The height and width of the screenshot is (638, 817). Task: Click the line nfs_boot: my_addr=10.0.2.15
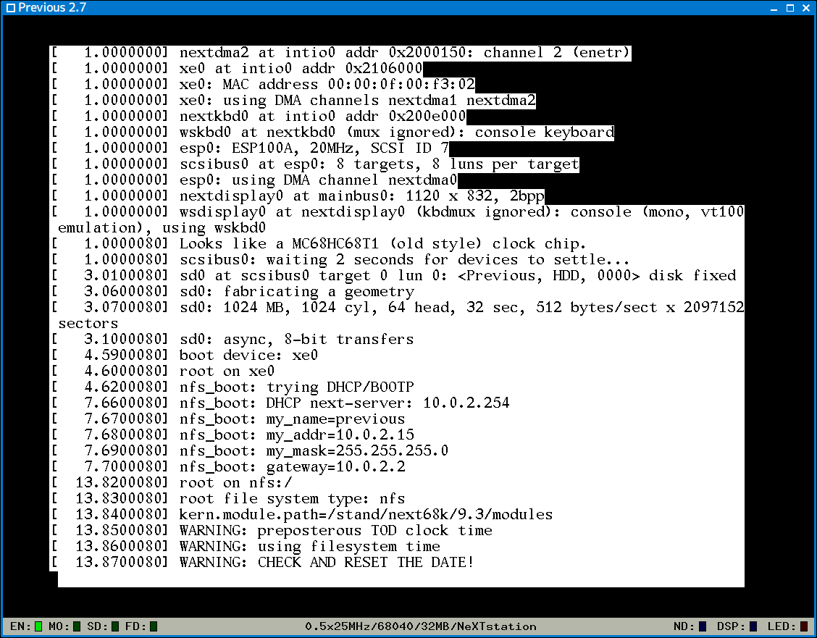coord(232,435)
